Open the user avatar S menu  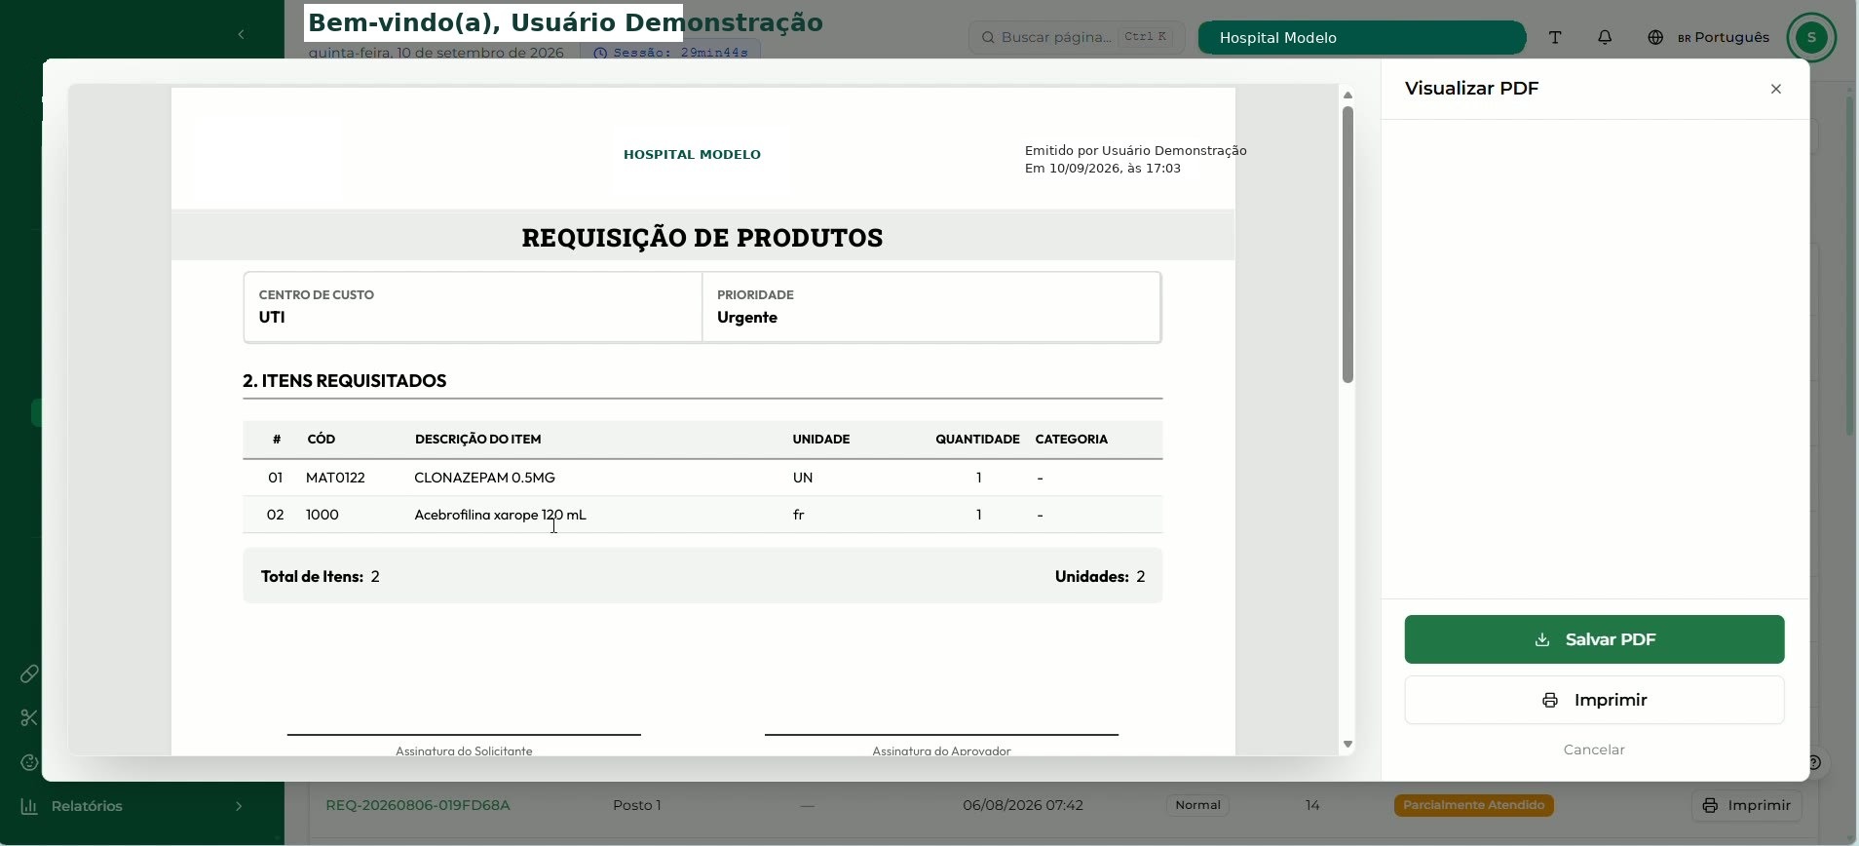(1811, 37)
